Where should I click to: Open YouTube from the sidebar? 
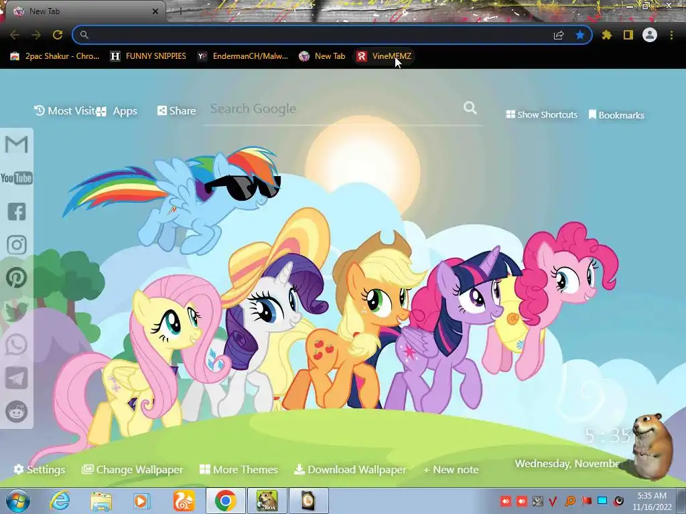[x=17, y=178]
